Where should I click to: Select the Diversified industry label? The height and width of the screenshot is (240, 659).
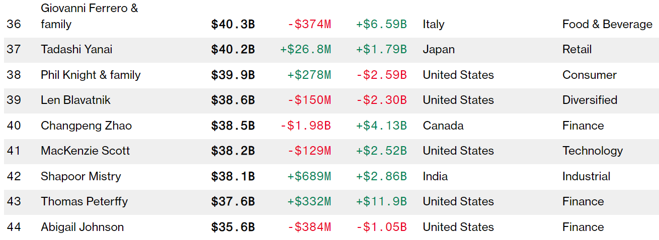click(590, 100)
